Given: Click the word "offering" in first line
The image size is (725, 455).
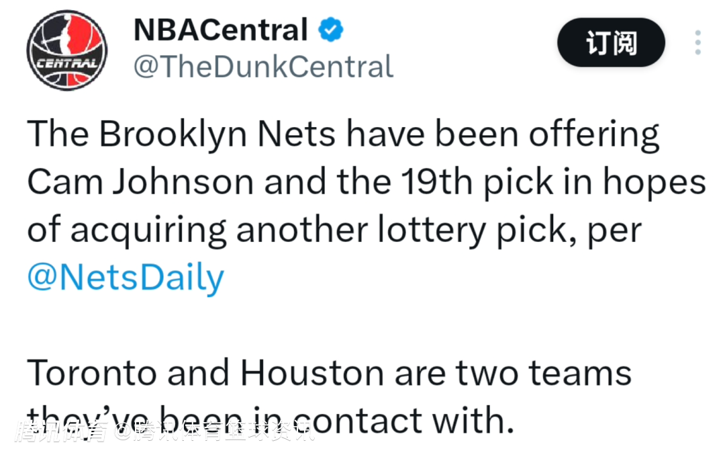Looking at the screenshot, I should (594, 135).
